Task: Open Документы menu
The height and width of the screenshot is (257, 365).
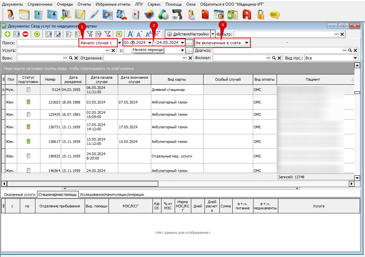Action: [12, 4]
